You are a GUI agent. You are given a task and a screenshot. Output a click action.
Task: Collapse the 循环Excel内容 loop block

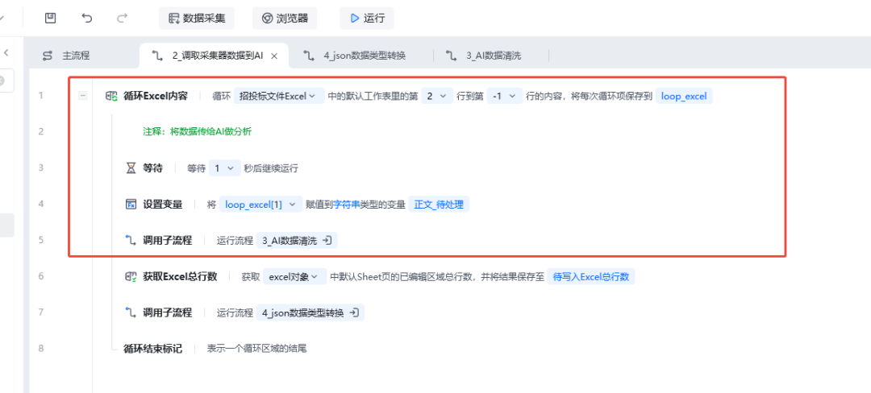83,96
